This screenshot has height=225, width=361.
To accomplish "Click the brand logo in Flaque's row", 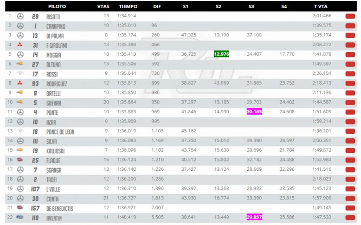I will click(20, 159).
